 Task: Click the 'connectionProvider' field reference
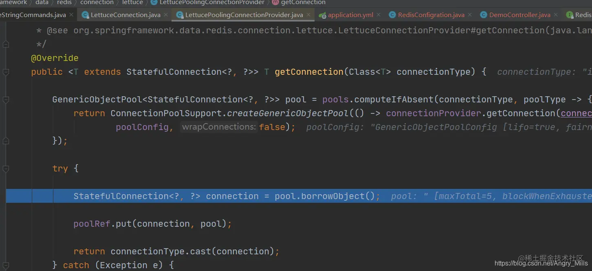click(434, 113)
